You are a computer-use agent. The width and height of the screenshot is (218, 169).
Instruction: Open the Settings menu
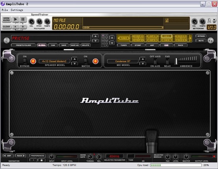[x=17, y=10]
